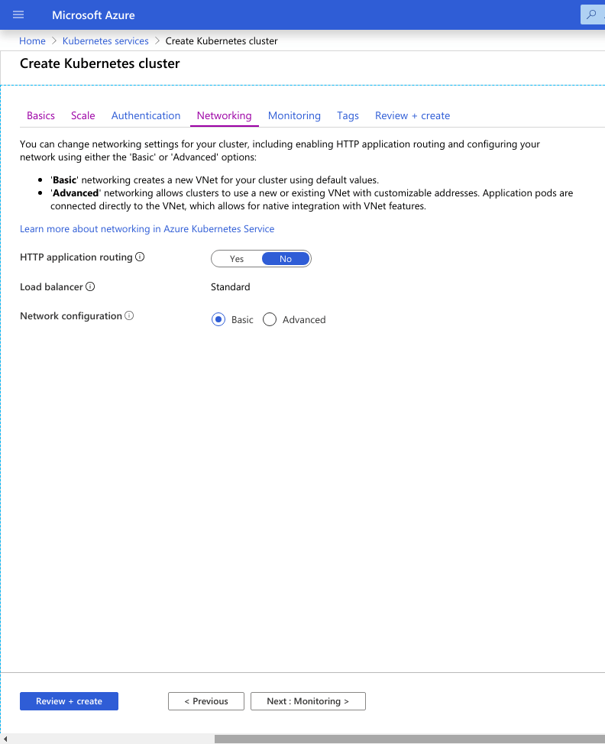The image size is (605, 744).
Task: Open Learn more about networking link
Action: pos(147,229)
